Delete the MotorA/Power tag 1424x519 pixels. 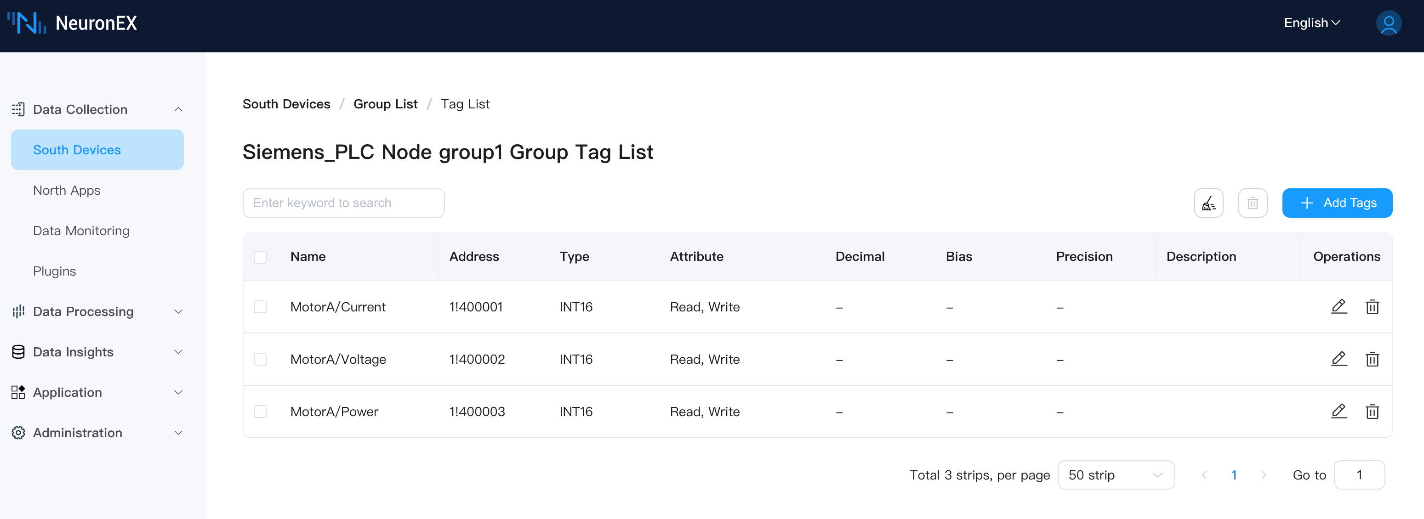[x=1372, y=412]
